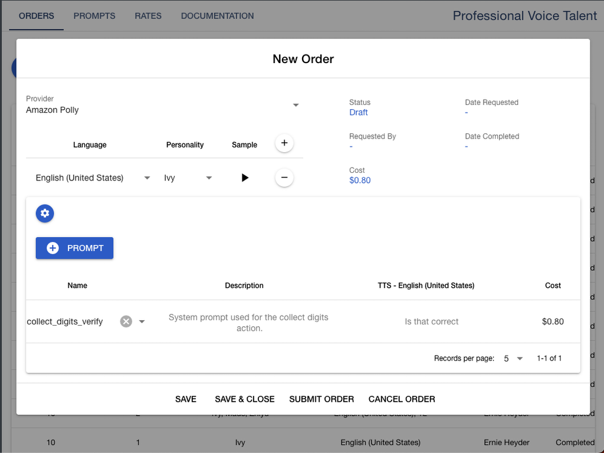Viewport: 604px width, 453px height.
Task: Clear the collect_digits_verify prompt name
Action: (x=126, y=321)
